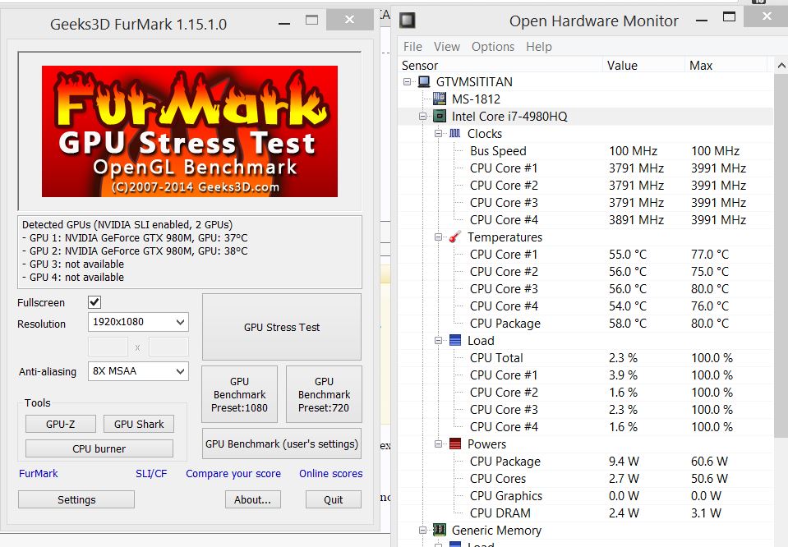
Task: Collapse the Clocks section
Action: 438,134
